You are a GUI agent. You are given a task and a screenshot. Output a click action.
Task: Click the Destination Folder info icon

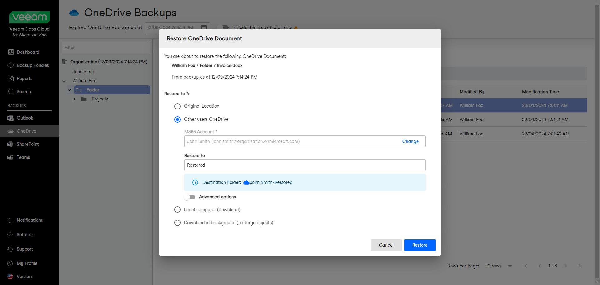[x=195, y=182]
